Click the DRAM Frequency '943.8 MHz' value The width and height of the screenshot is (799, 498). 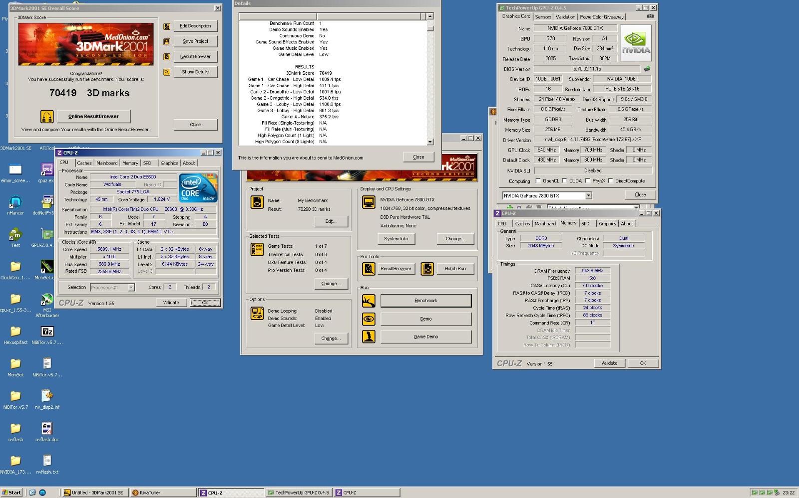[592, 271]
